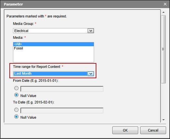Click the OK button
170x139 pixels.
125,130
